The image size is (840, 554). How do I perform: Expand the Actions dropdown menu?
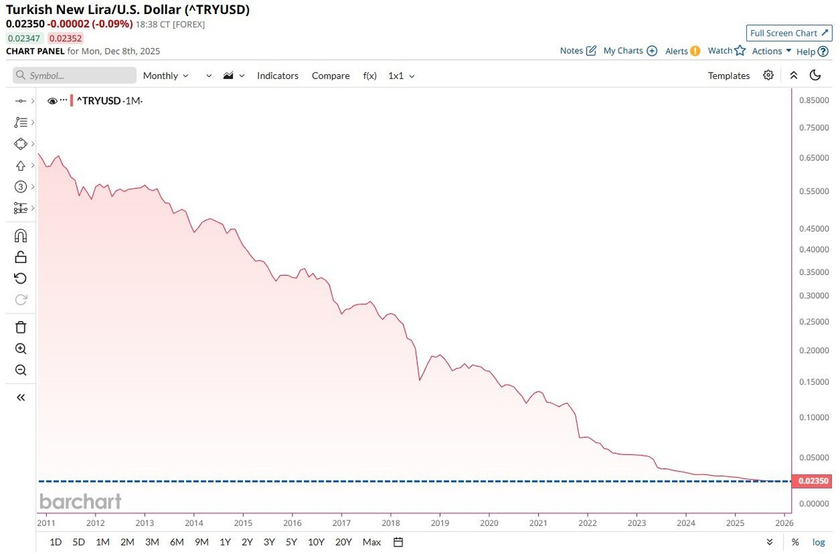point(771,51)
